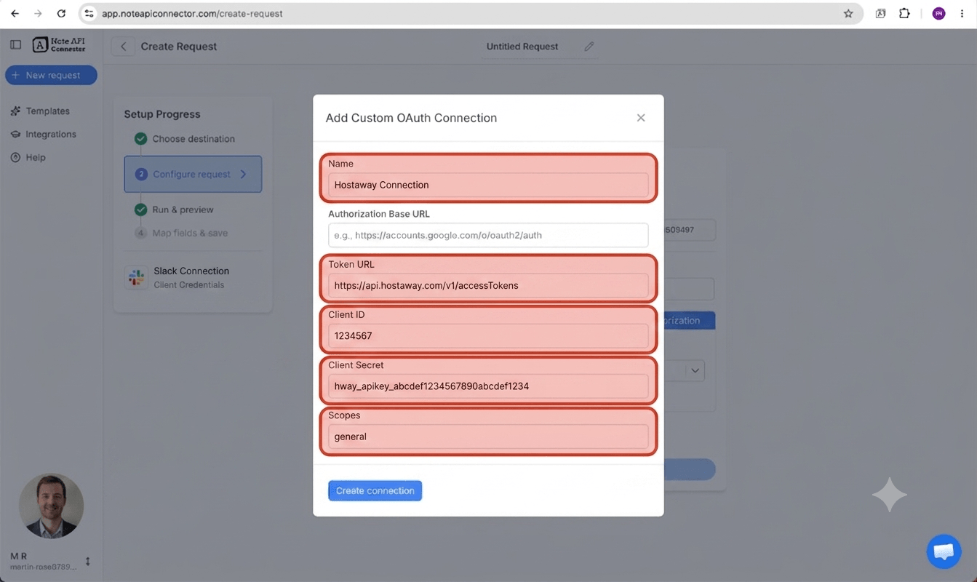Click the Help sidebar icon
Image resolution: width=977 pixels, height=582 pixels.
tap(15, 157)
